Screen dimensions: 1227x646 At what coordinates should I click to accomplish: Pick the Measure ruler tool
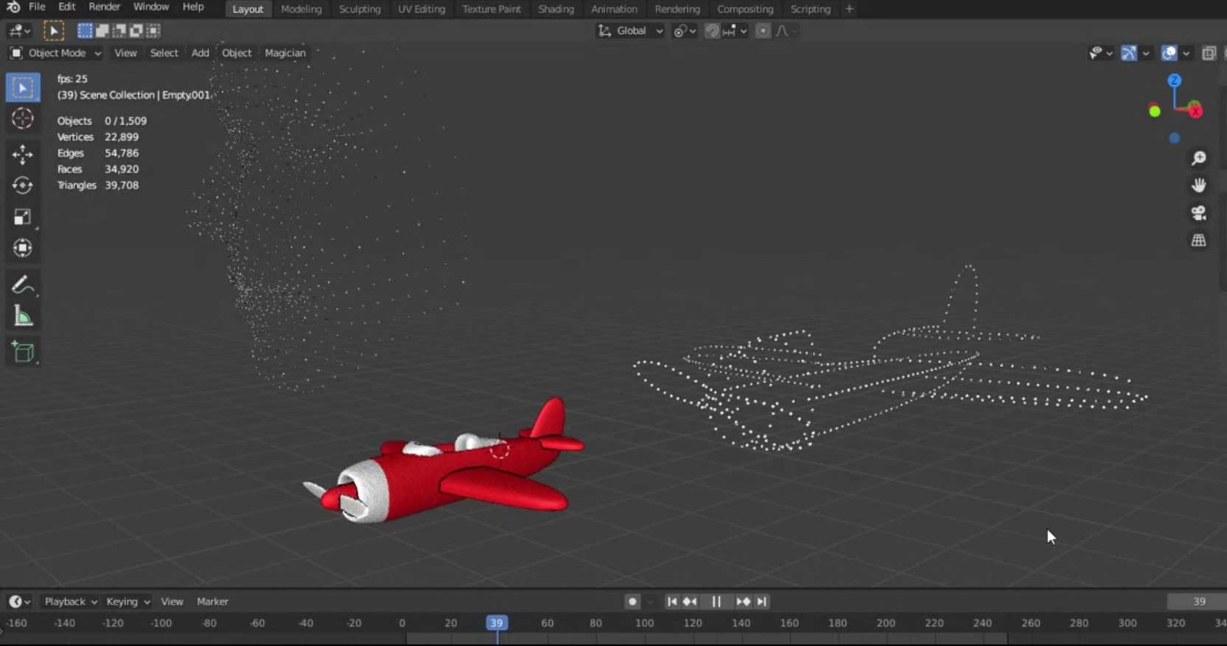(22, 316)
